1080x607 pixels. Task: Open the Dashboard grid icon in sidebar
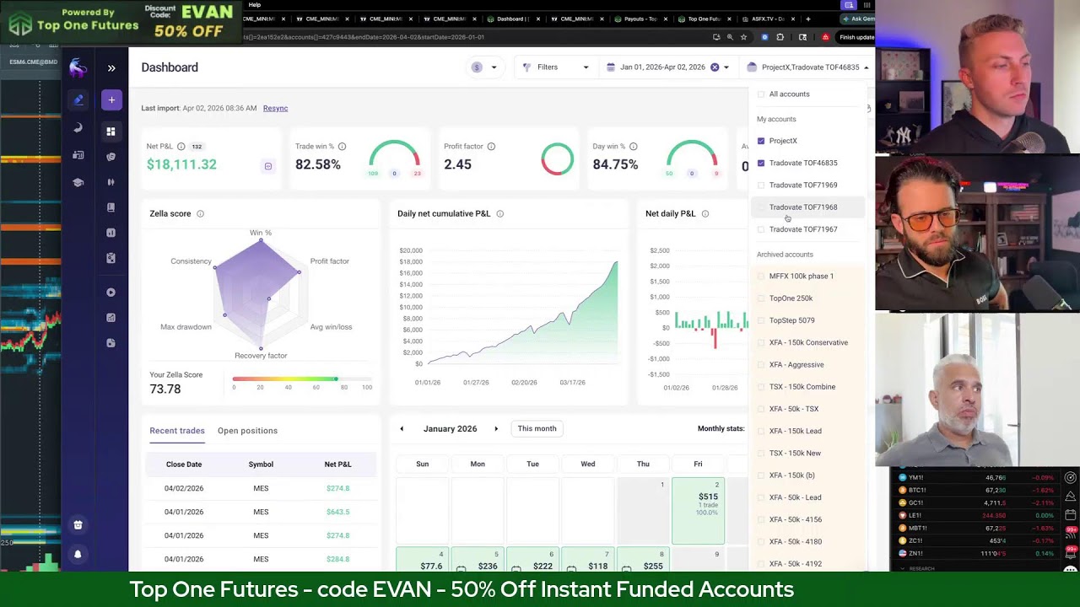click(x=111, y=132)
